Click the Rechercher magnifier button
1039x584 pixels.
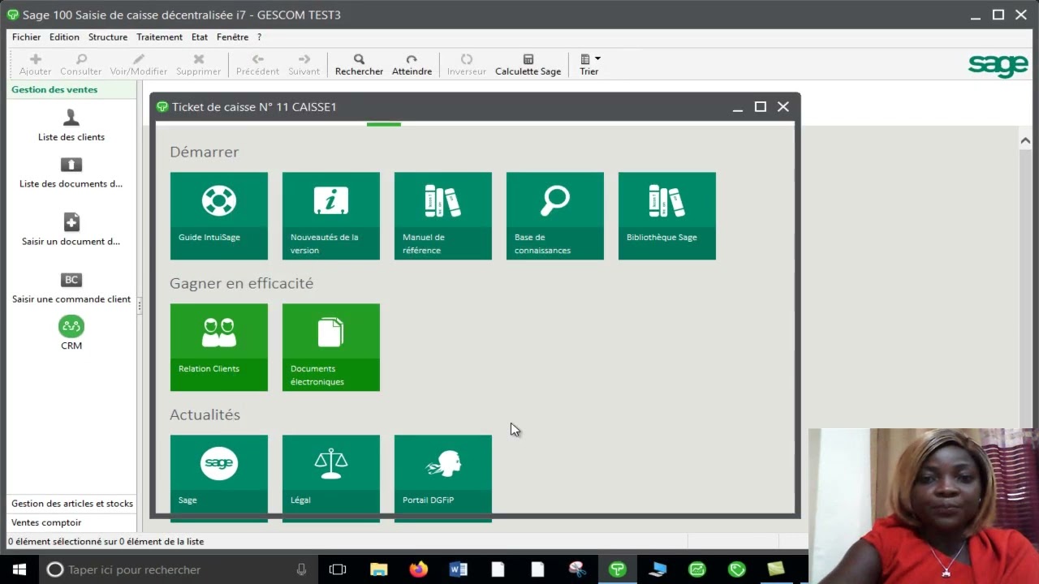[x=359, y=65]
